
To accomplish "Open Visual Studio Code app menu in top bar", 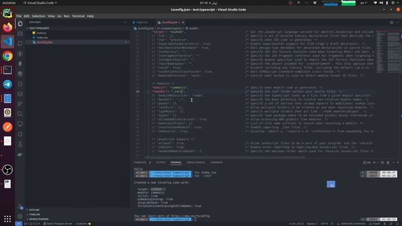I will pos(40,3).
